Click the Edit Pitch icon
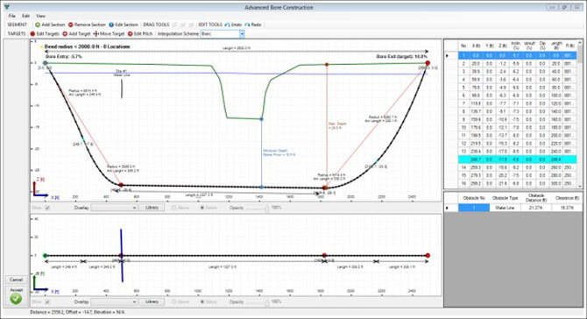The image size is (587, 319). click(131, 33)
